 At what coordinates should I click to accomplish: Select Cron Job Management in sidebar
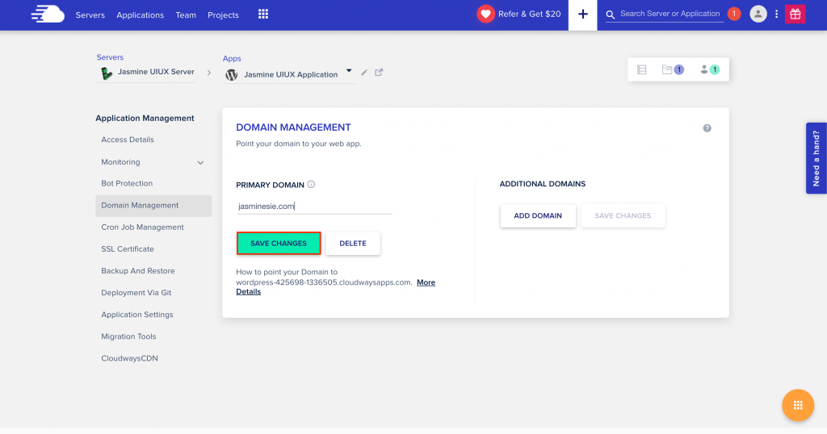coord(142,227)
